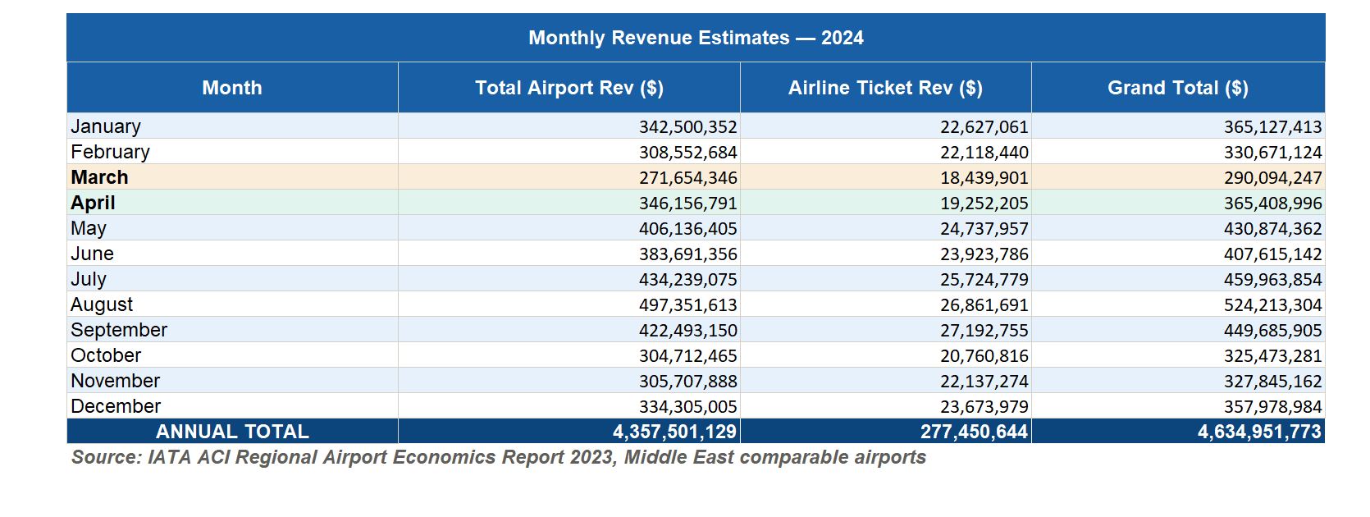Click the January row label

point(106,126)
